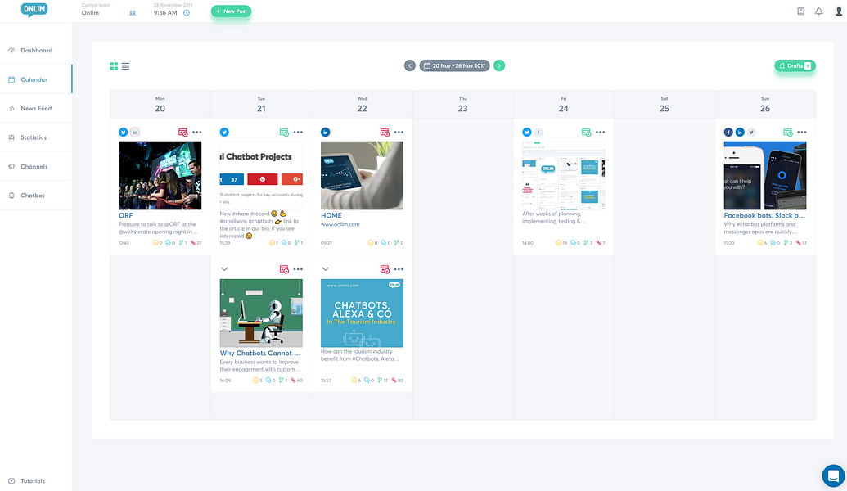The width and height of the screenshot is (847, 491).
Task: Click Twitter icon on Friday 24 post
Action: click(527, 133)
